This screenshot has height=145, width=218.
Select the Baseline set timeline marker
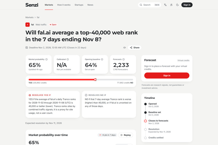pos(146,113)
